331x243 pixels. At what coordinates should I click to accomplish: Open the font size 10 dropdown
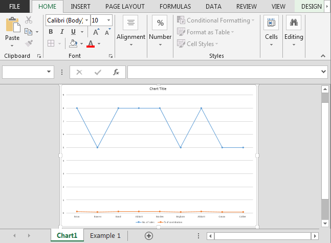point(109,20)
